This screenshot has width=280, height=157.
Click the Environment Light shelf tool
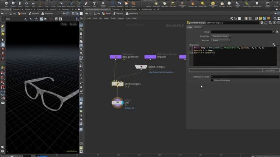pos(213,4)
